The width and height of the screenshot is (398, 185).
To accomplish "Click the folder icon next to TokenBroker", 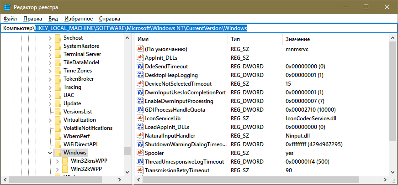I will tap(58, 79).
